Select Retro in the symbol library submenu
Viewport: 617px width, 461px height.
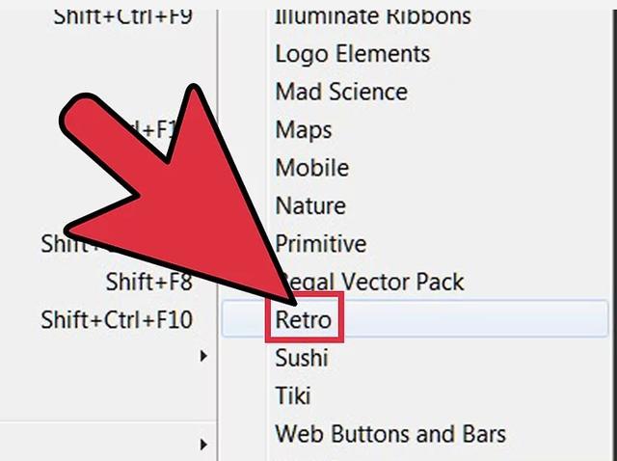tap(303, 319)
